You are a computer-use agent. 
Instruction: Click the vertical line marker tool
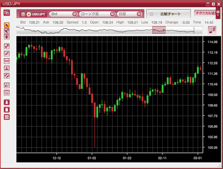[7, 68]
